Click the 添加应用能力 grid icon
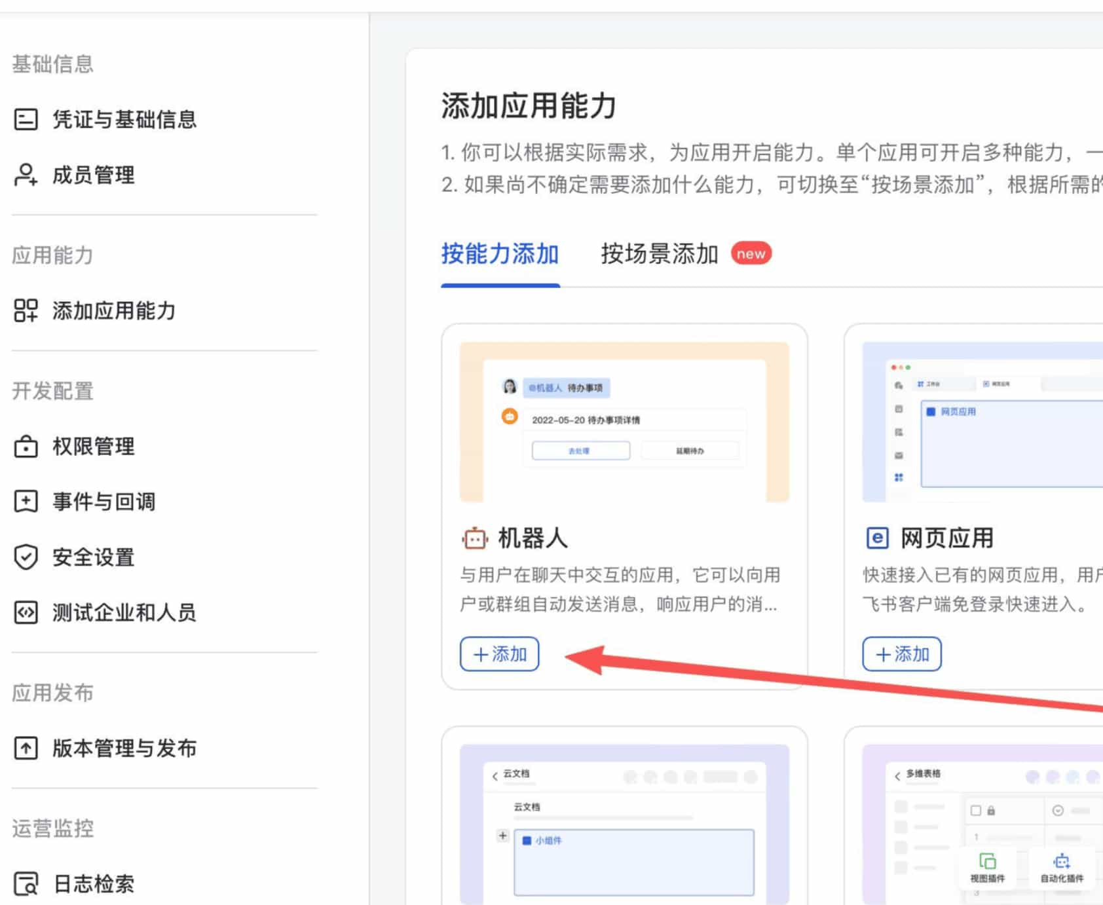 point(26,310)
